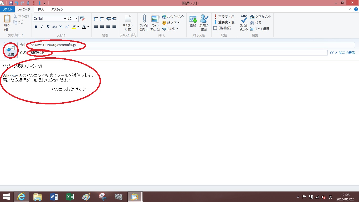Enable read receipt (開封確認) checkbox
359x202 pixels.
(215, 28)
